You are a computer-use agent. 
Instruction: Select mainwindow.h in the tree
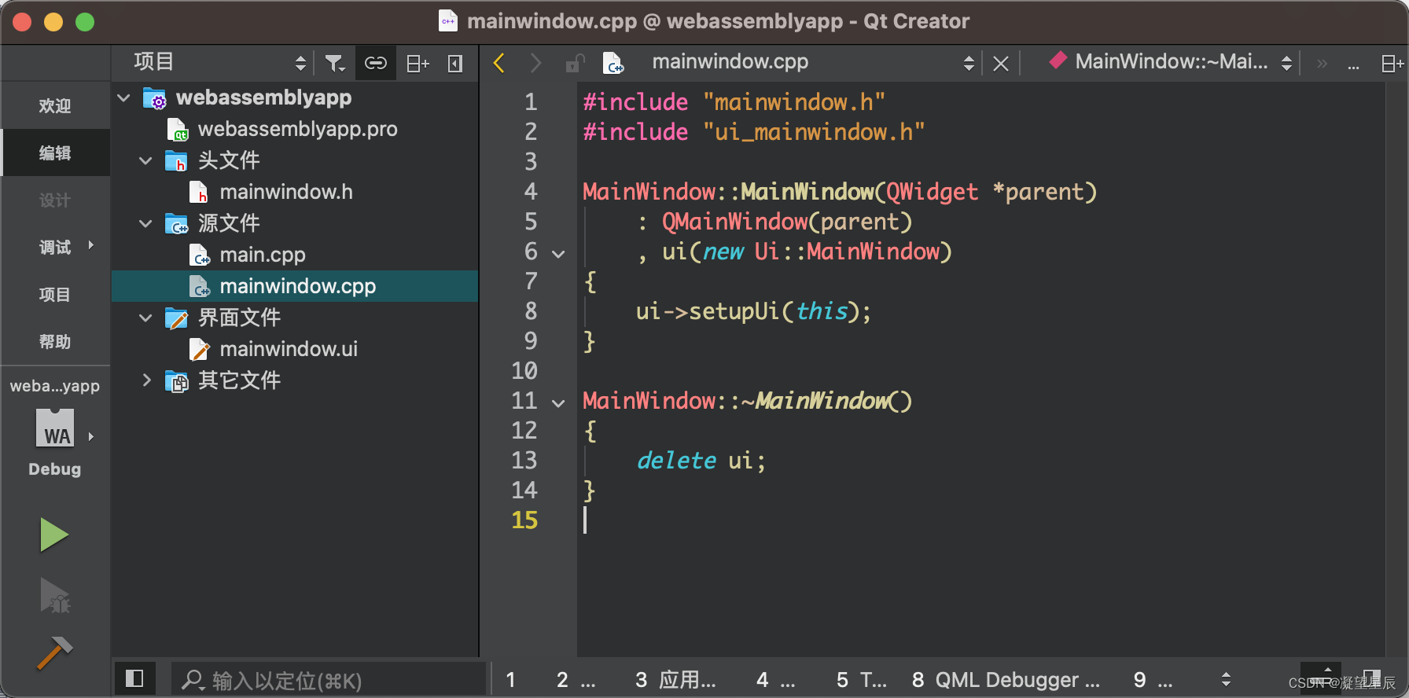pos(286,192)
